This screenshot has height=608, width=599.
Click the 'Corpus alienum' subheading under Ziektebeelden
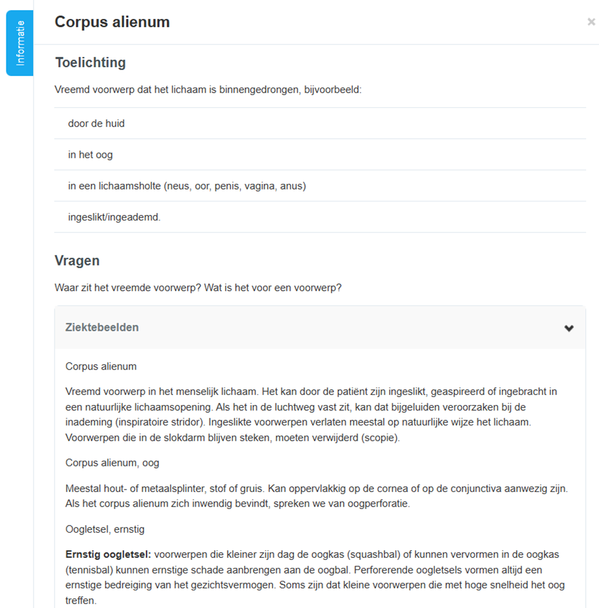tap(101, 366)
